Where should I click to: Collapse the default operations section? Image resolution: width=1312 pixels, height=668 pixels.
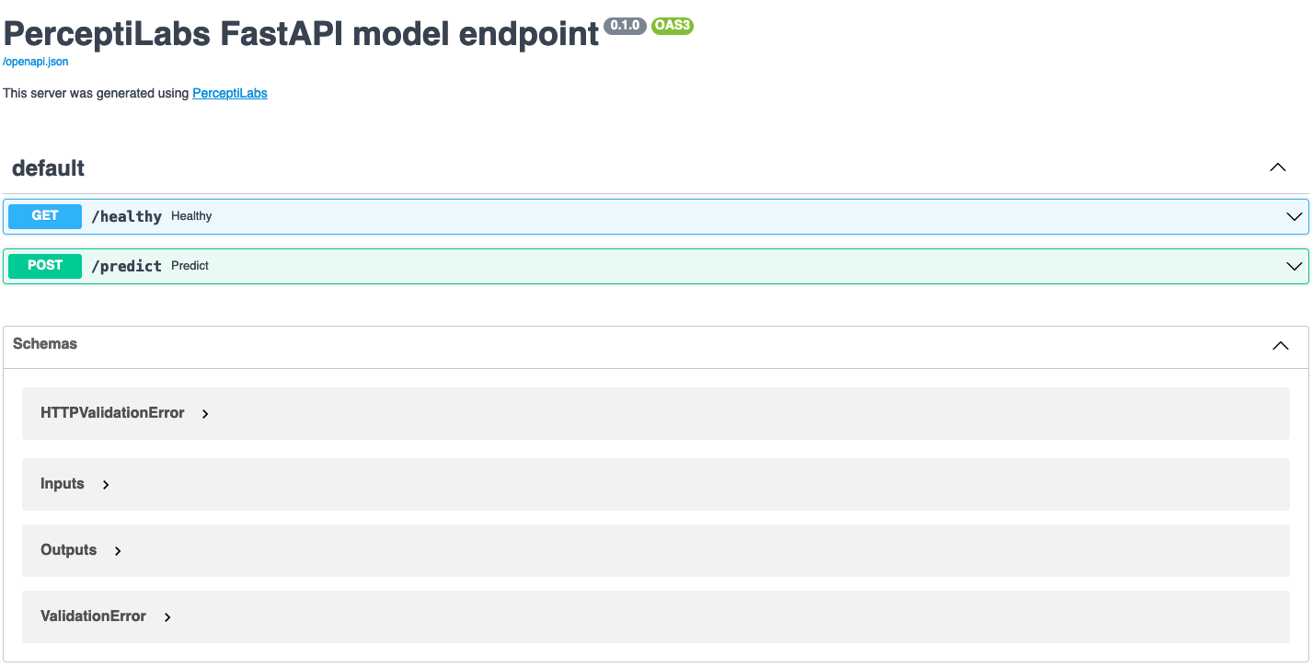tap(1277, 167)
